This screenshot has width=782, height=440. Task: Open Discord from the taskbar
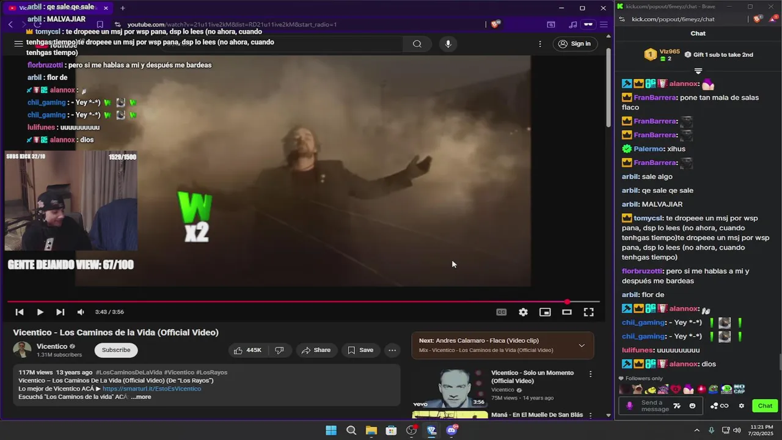pyautogui.click(x=451, y=430)
